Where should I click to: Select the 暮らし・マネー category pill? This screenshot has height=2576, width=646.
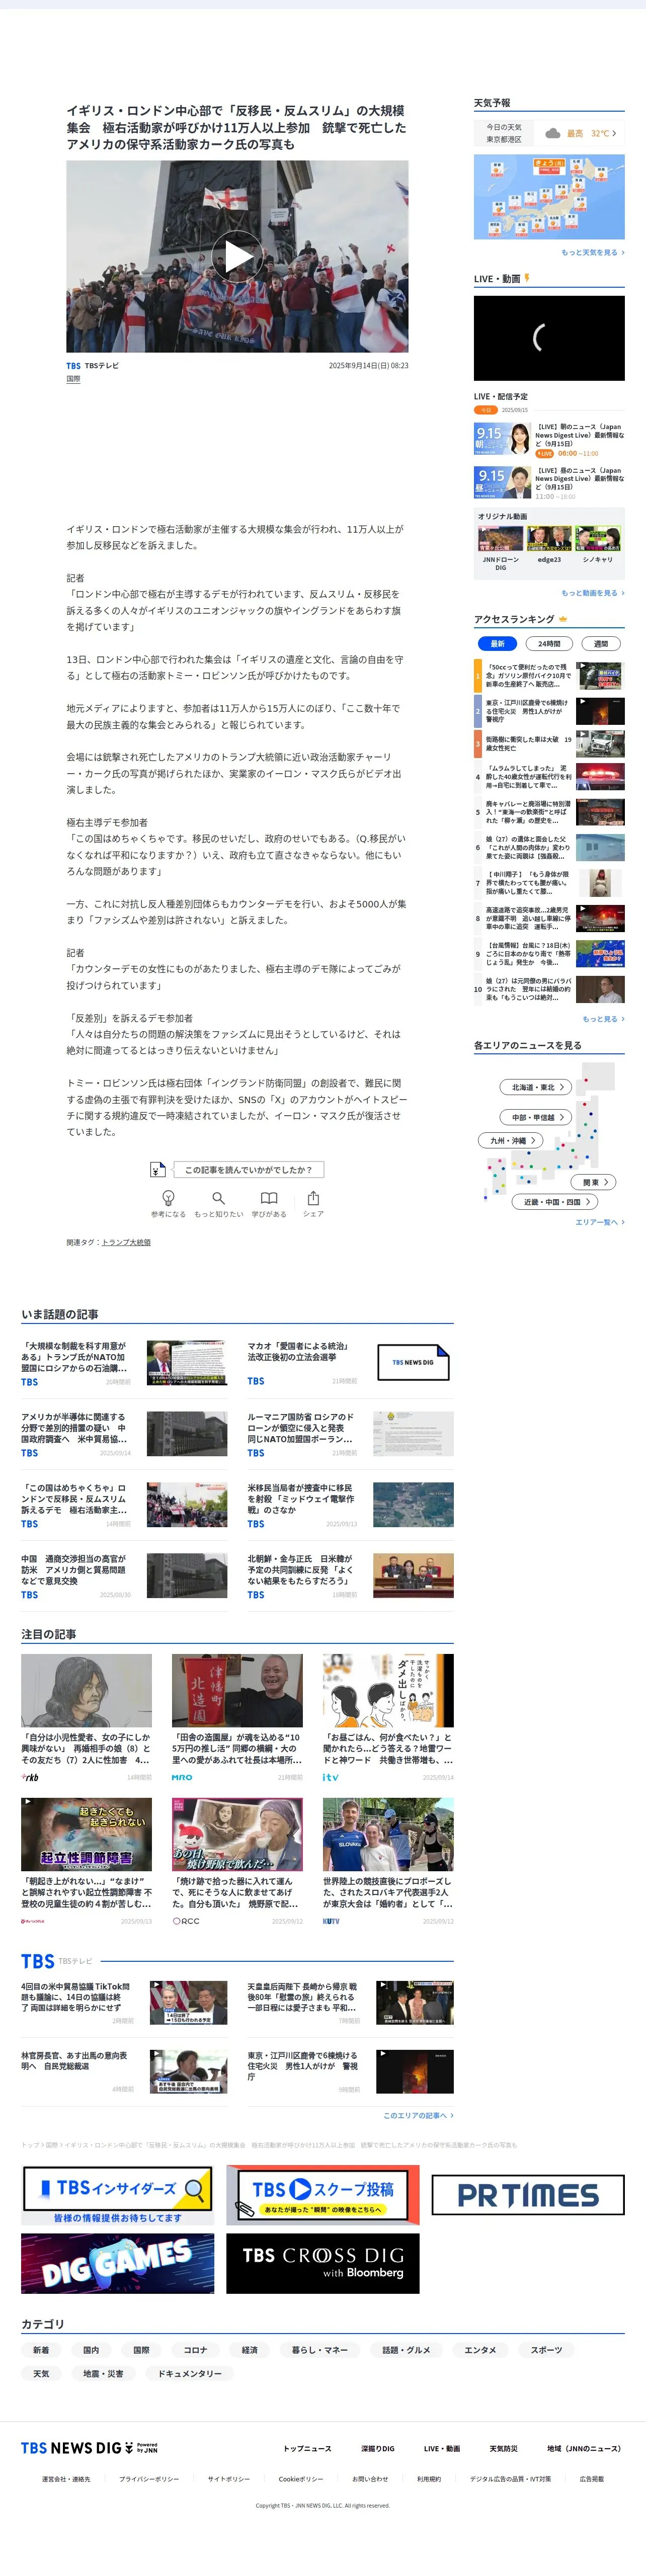tap(320, 2350)
